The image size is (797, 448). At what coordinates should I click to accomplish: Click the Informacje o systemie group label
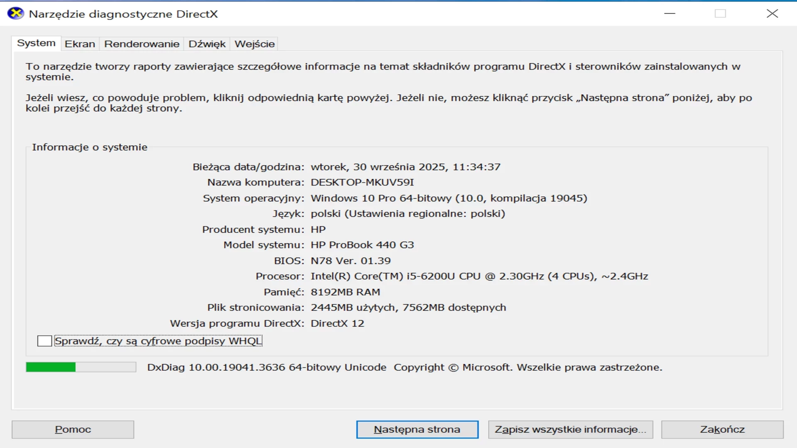pyautogui.click(x=90, y=147)
